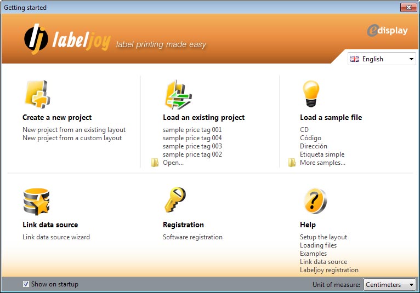
Task: Click the Help question mark icon
Action: pos(315,201)
